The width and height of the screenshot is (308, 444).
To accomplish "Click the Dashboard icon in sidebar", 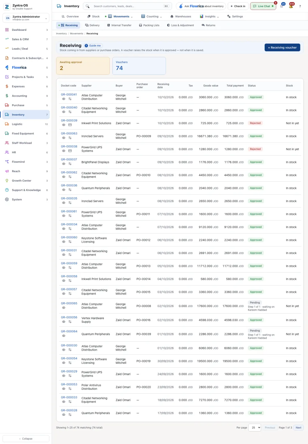I will click(7, 30).
